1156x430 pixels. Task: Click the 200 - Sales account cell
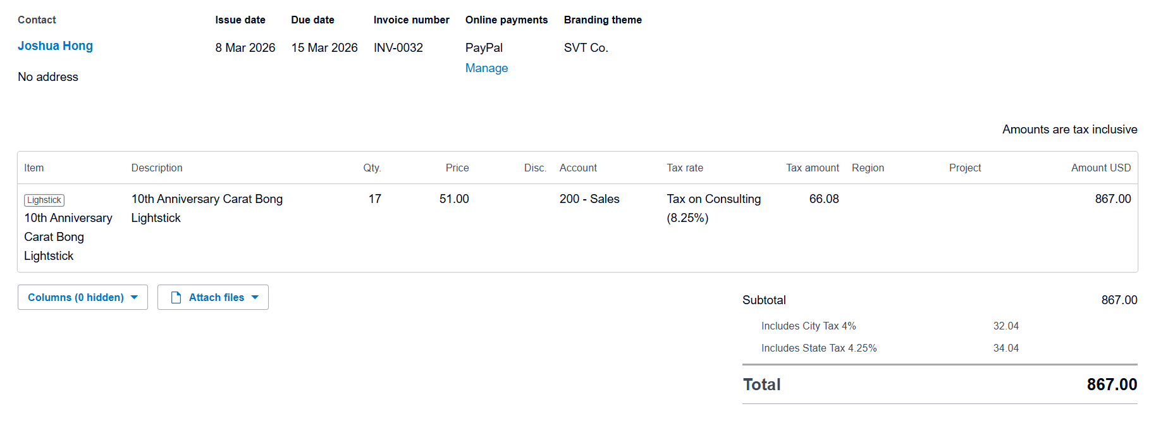coord(589,199)
